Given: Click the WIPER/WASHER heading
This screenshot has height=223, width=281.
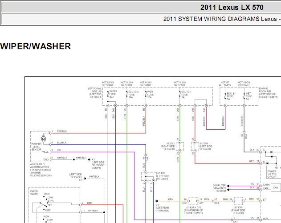Looking at the screenshot, I should click(36, 46).
